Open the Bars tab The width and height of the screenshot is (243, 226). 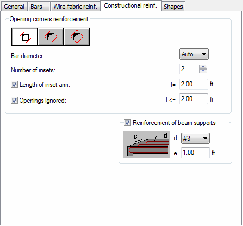point(39,7)
